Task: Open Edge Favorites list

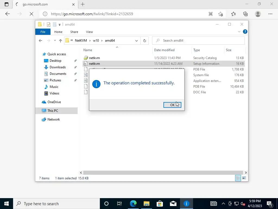Action: pyautogui.click(x=233, y=14)
